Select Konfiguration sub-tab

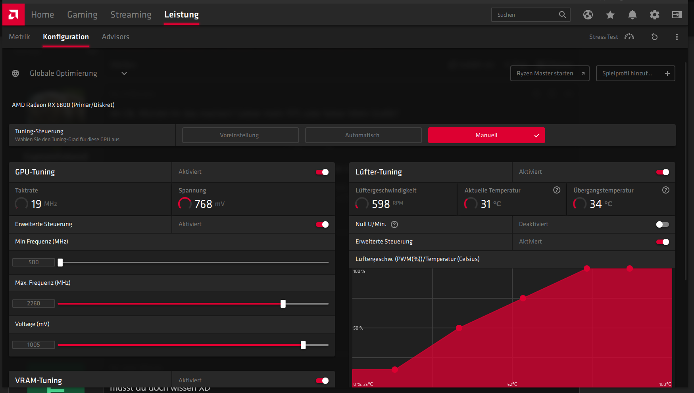[x=66, y=37]
